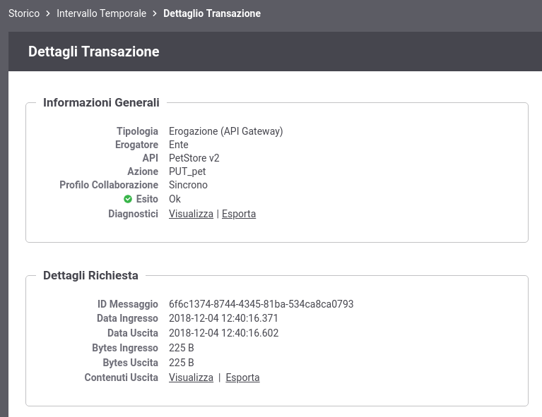Click the chevron arrow after Storico breadcrumb
The image size is (542, 417).
[48, 13]
